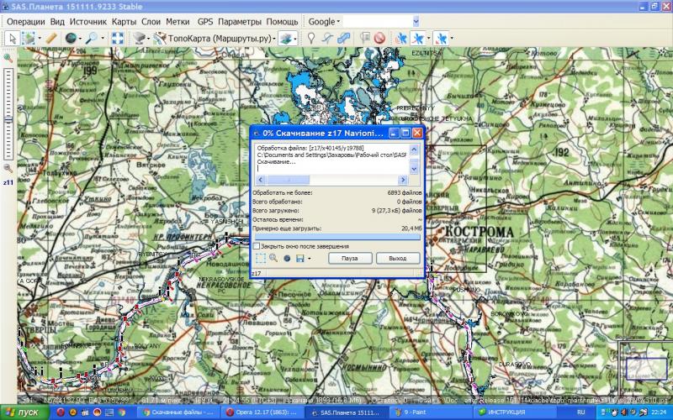Viewport: 673px width, 420px height.
Task: Click the last GPS center-on-position icon
Action: 441,39
